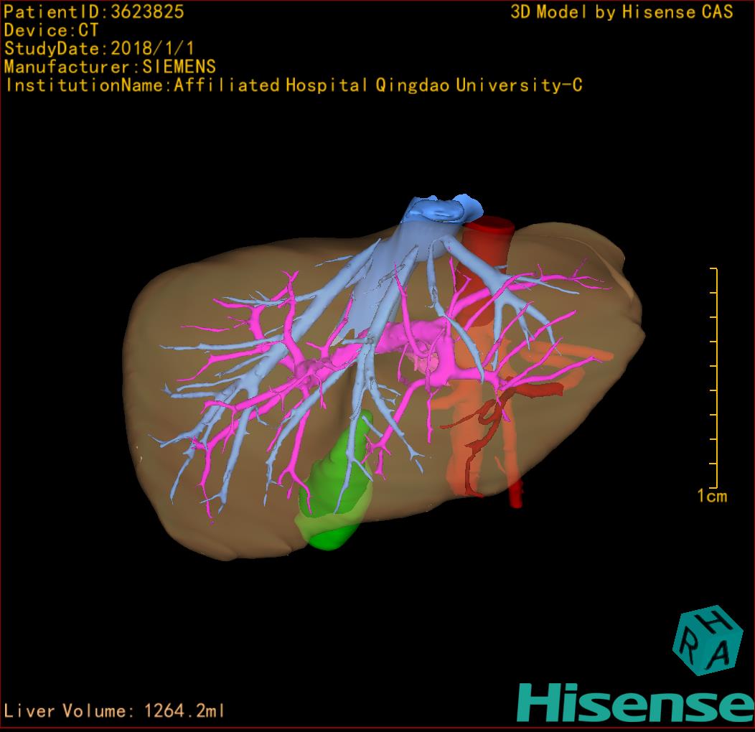Click the 3D Model by Hisense CAS text

click(622, 12)
